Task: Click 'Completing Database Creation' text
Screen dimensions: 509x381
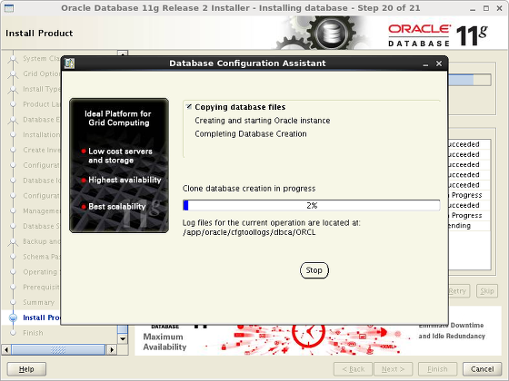Action: tap(251, 134)
